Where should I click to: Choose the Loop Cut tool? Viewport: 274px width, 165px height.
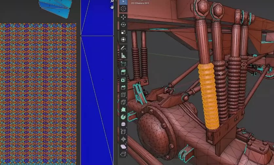[123, 95]
